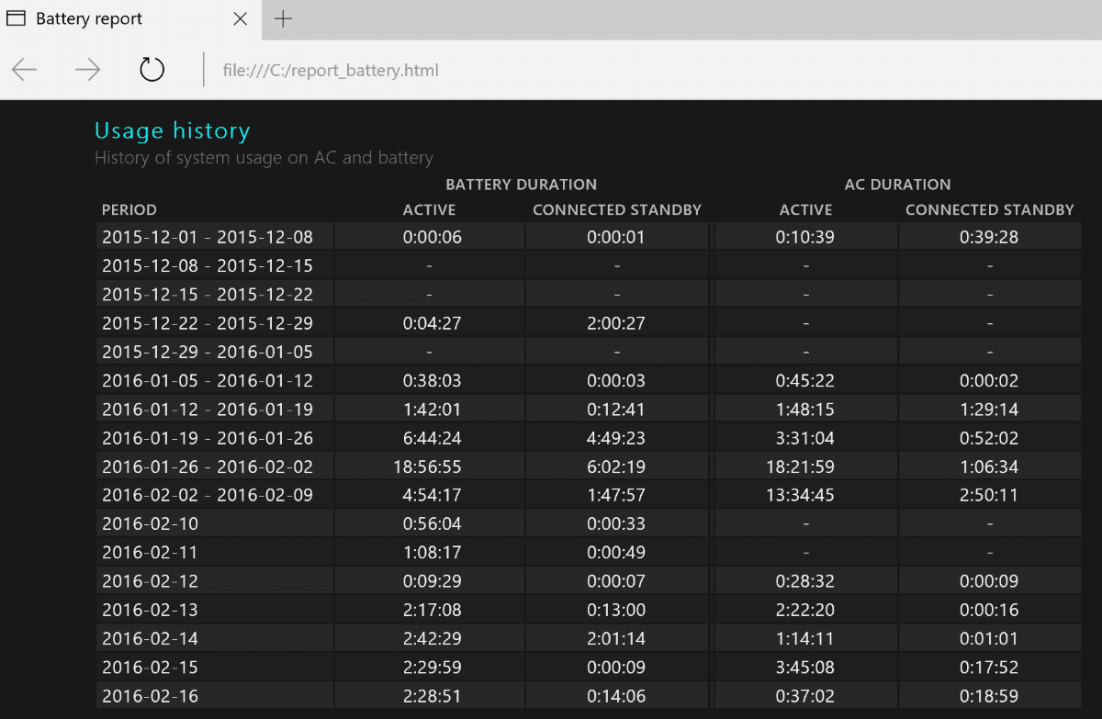Screen dimensions: 1102x719
Task: Click battery standby value 6:02:19
Action: click(617, 466)
